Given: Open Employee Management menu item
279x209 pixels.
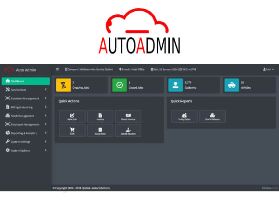Looking at the screenshot, I should point(25,124).
